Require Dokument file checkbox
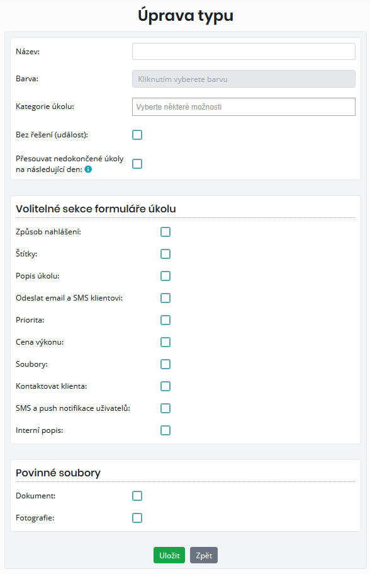This screenshot has width=370, height=574. [x=137, y=496]
